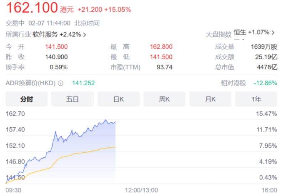Expand the 恒生 index chevron arrow
The height and width of the screenshot is (194, 281).
click(273, 32)
